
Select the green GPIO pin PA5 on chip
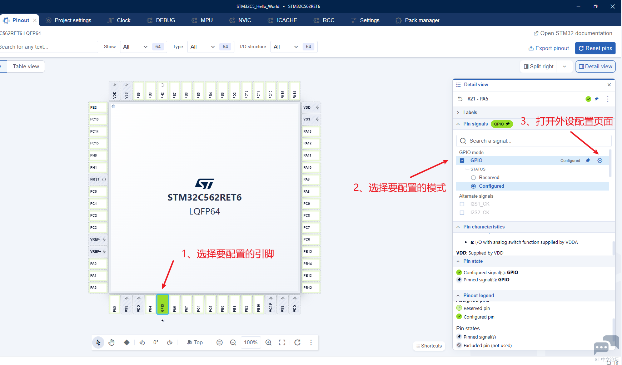click(x=163, y=304)
